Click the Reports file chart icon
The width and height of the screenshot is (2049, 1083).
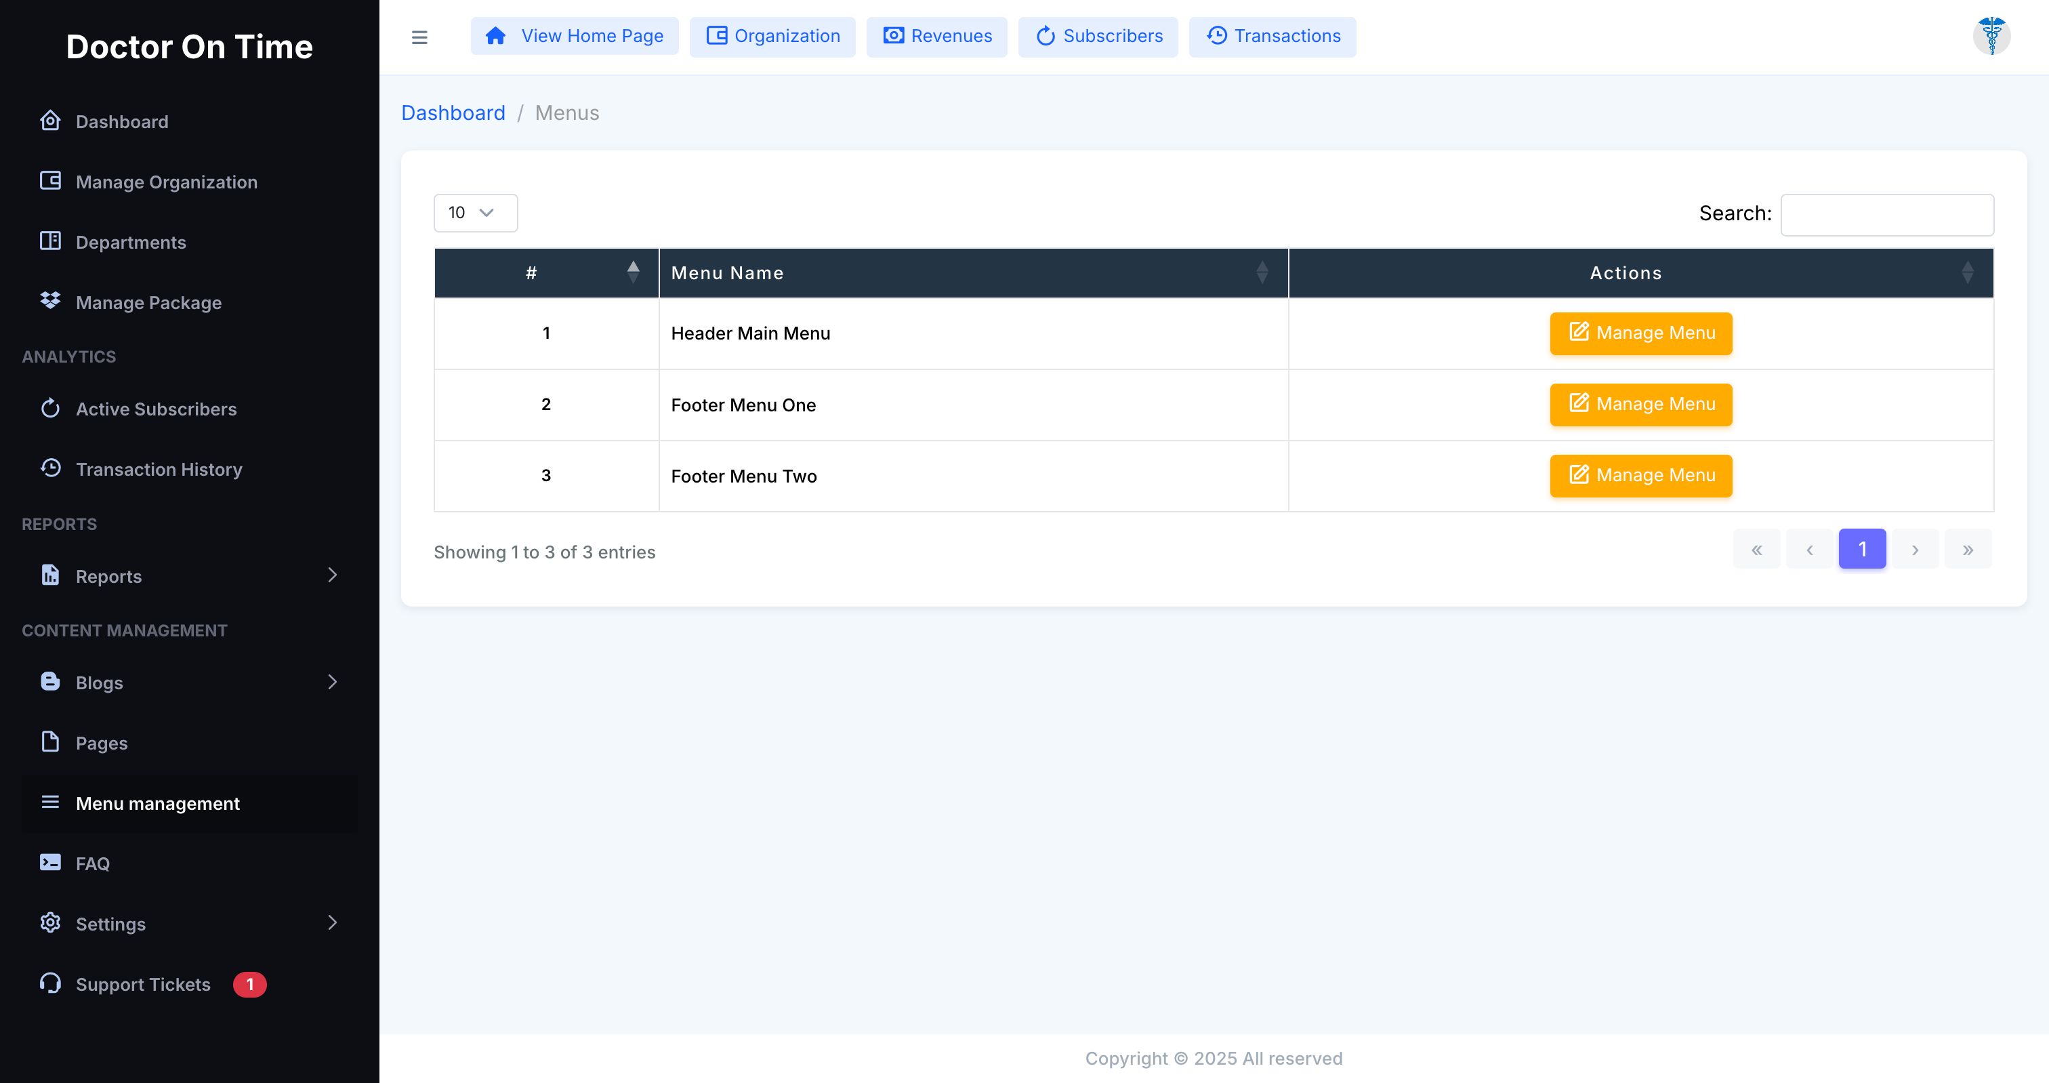click(50, 575)
